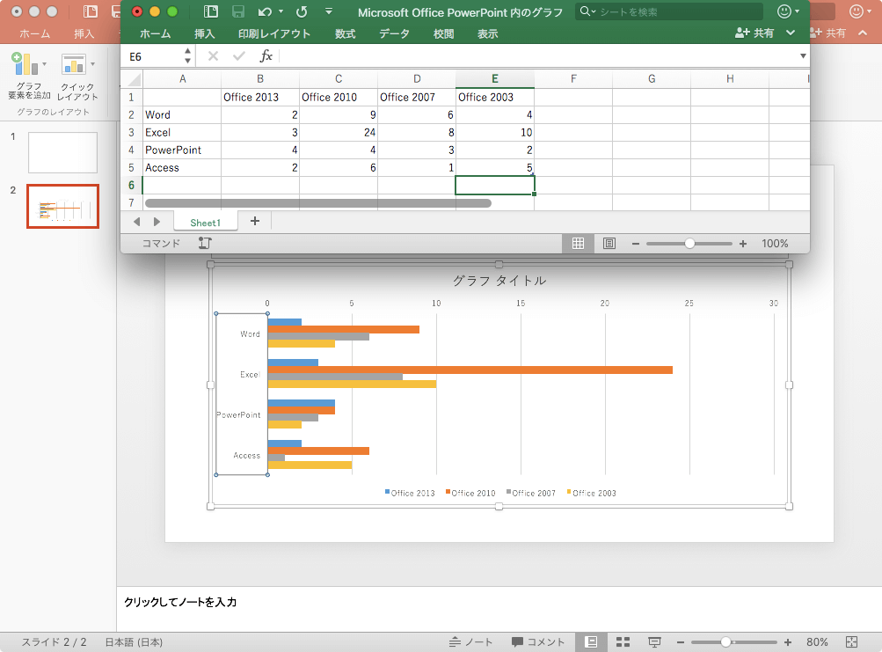Click the Office 2003 legend entry
This screenshot has width=882, height=652.
click(x=591, y=494)
